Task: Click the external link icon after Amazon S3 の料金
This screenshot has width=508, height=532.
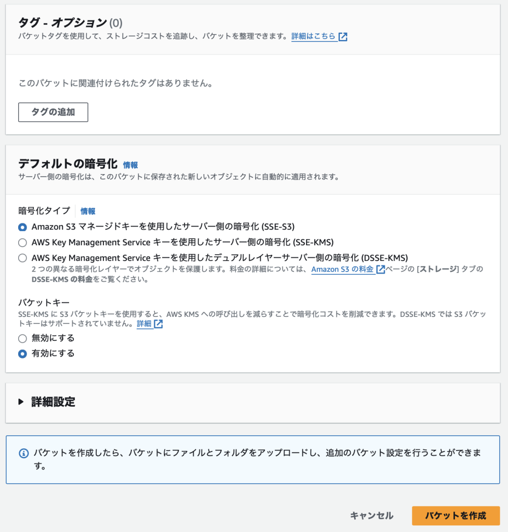Action: click(x=381, y=269)
